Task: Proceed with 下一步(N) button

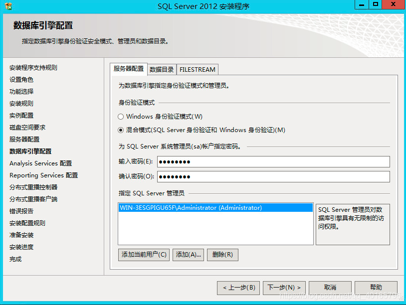Action: [284, 288]
